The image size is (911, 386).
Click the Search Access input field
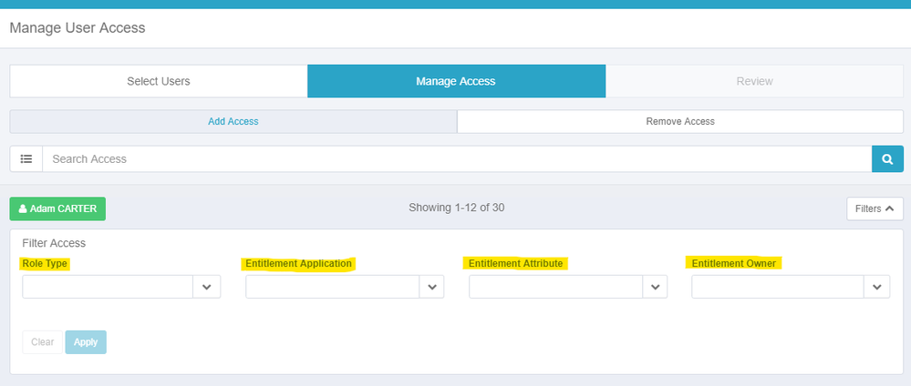[456, 159]
